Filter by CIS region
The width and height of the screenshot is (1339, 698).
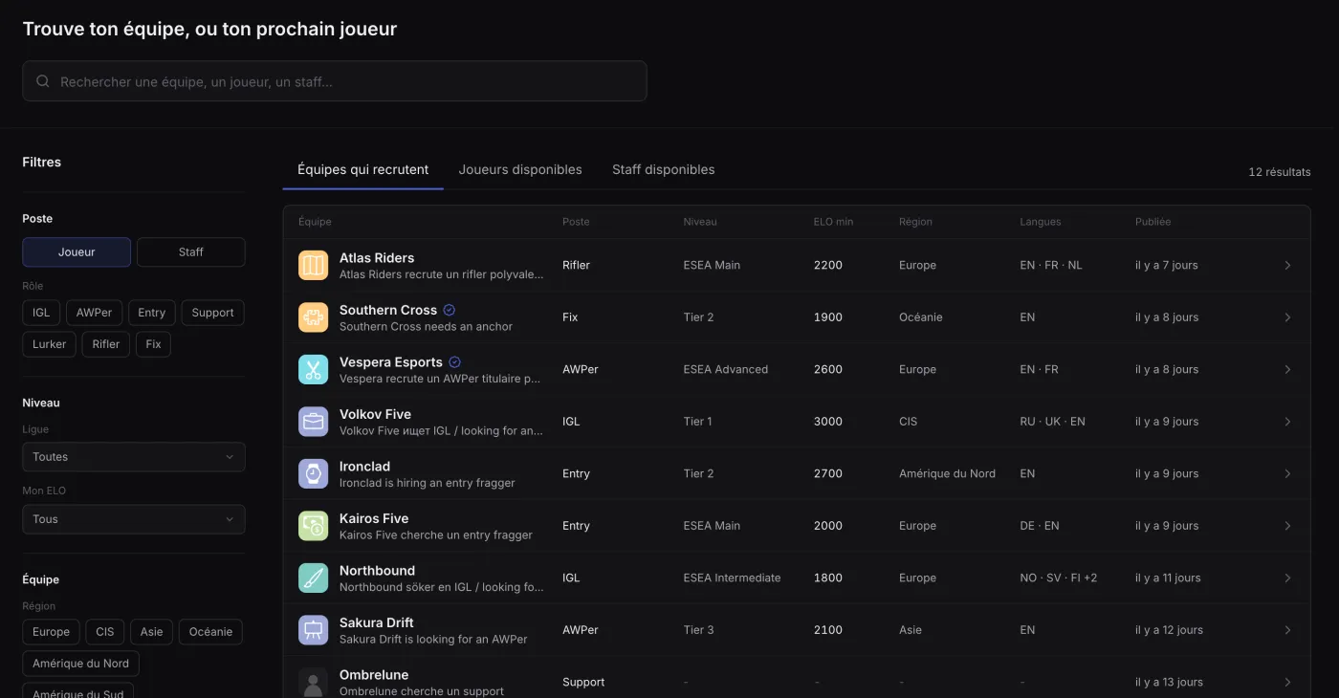(105, 632)
